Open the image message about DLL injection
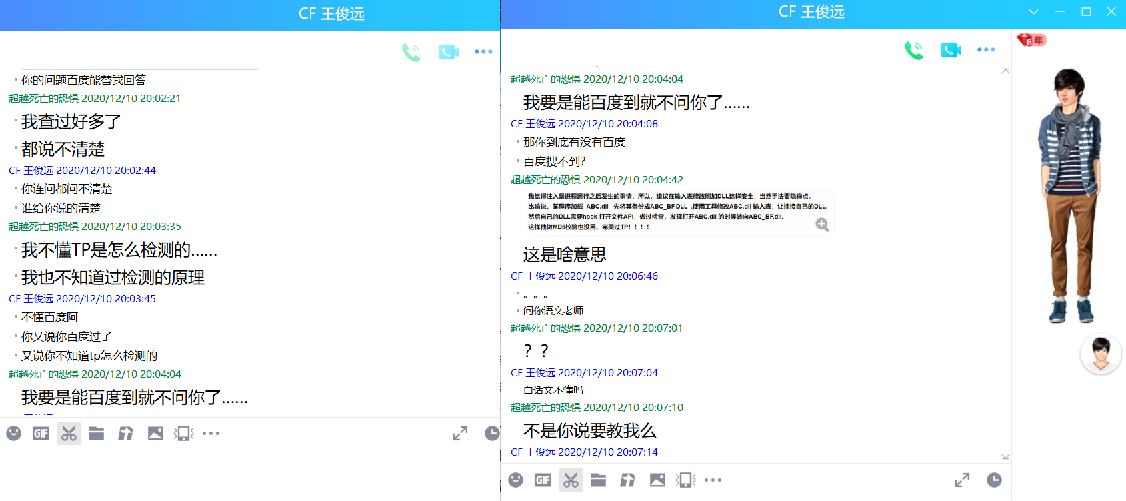The width and height of the screenshot is (1126, 501). click(x=673, y=212)
